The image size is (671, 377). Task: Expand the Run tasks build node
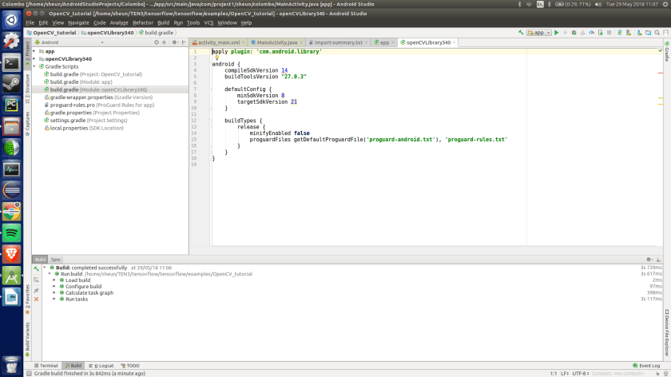(54, 299)
